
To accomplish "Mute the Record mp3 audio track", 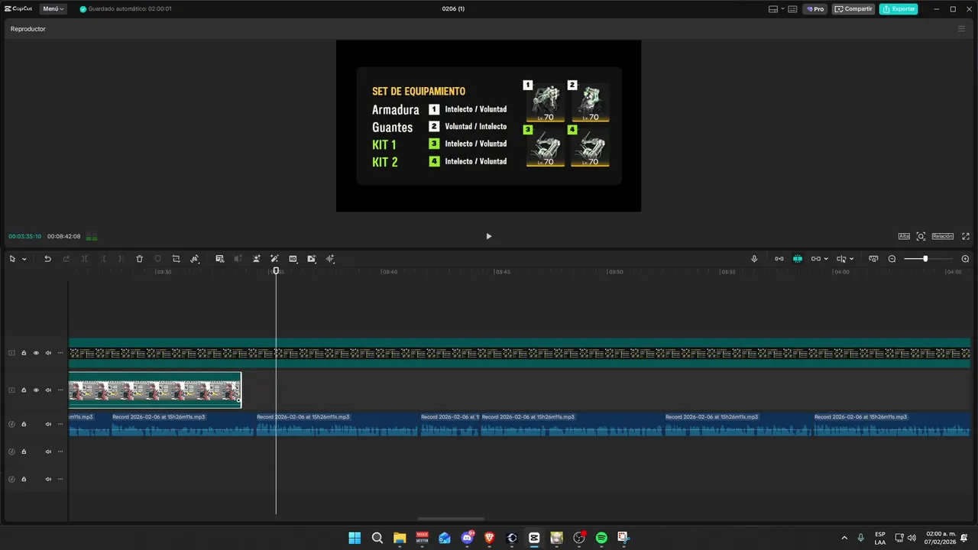I will coord(48,424).
